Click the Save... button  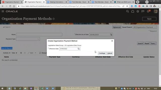[153, 43]
